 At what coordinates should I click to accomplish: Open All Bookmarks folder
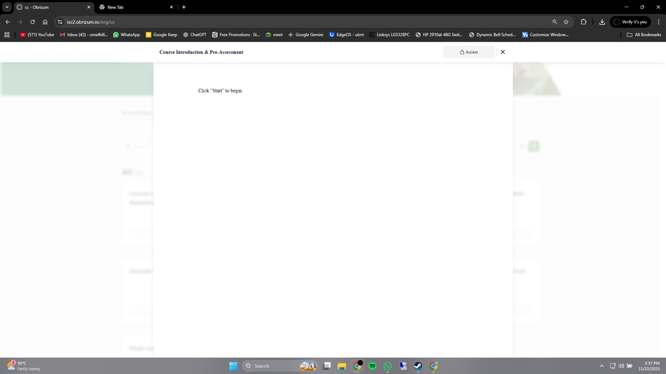(644, 35)
